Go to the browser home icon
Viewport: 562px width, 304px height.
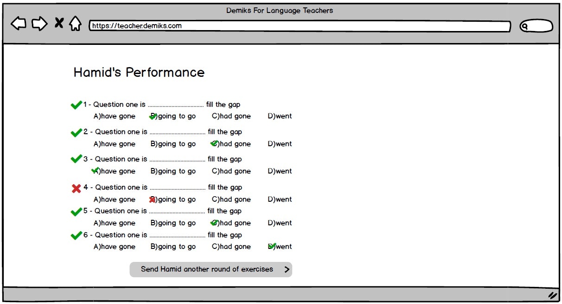click(x=75, y=23)
